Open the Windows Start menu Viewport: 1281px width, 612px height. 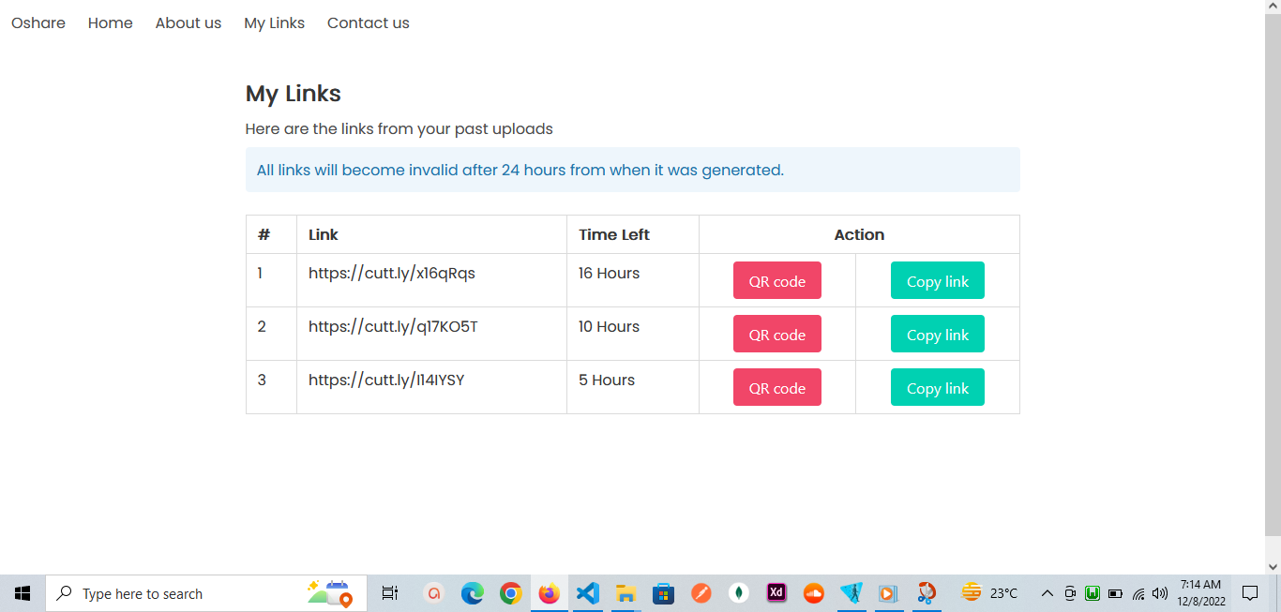23,593
